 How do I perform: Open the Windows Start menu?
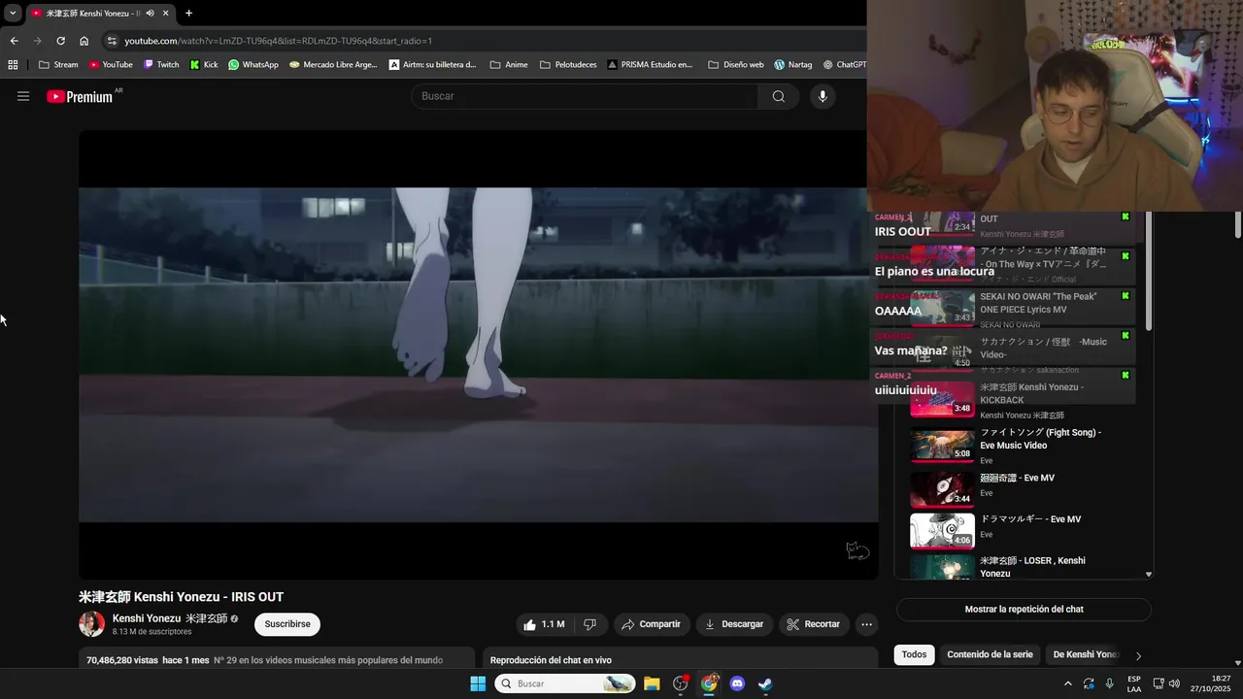tap(478, 683)
